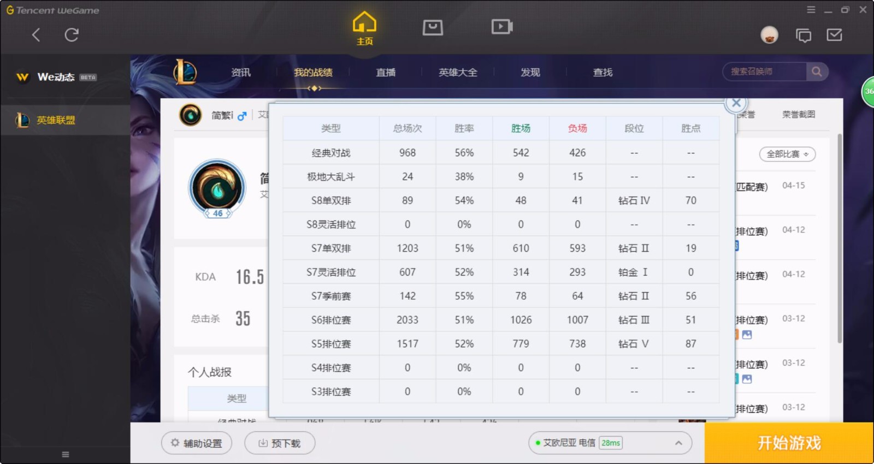Switch to the 资讯 tab

pos(241,73)
